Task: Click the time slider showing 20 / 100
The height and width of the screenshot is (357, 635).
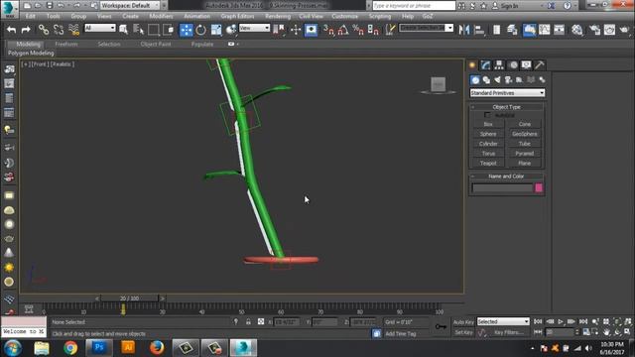Action: tap(130, 298)
